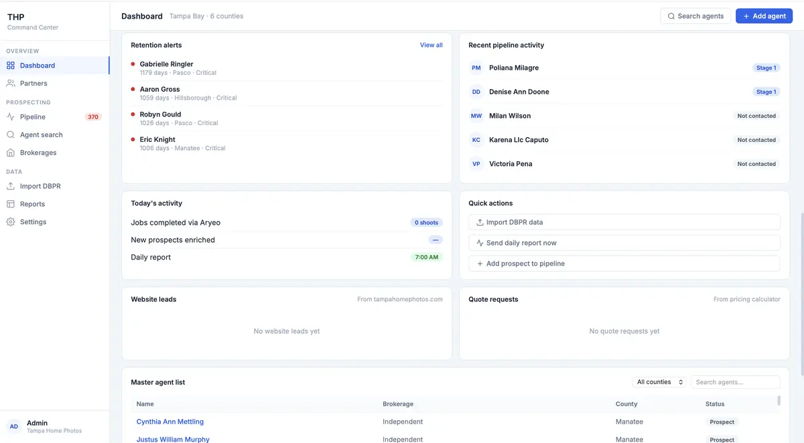This screenshot has height=443, width=804.
Task: Click the plus icon in Add prospect to pipeline
Action: 480,264
